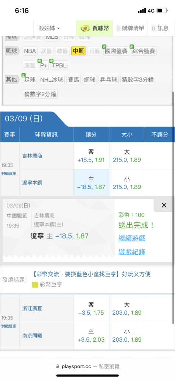This screenshot has width=175, height=380.
Task: Select NHL冰球 sport filter
Action: [x=52, y=80]
